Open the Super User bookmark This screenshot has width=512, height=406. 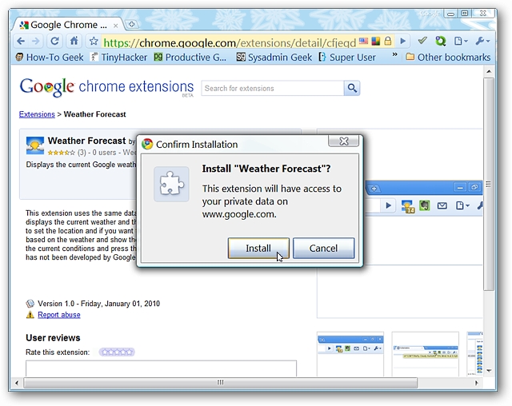tap(347, 58)
